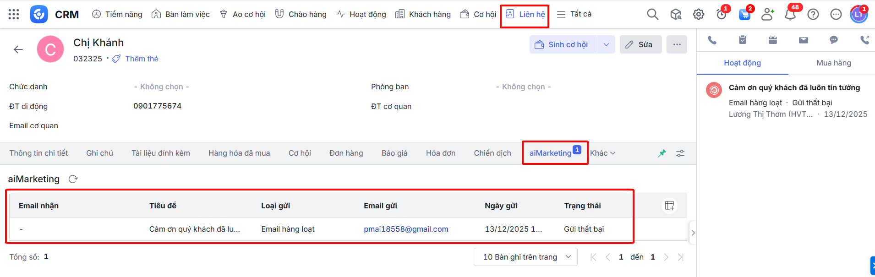Click the Ngày gửi column header
The width and height of the screenshot is (875, 277).
501,206
